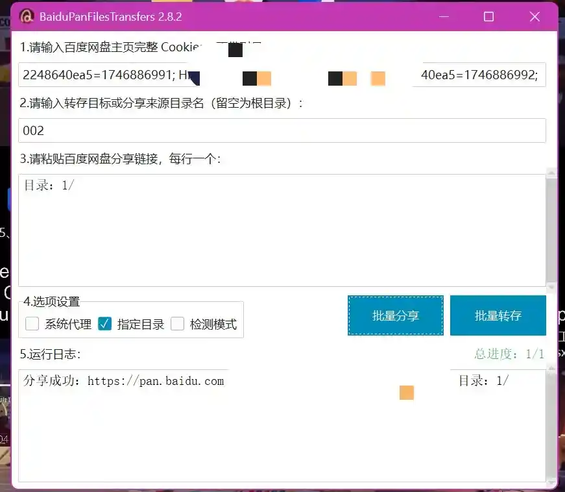Click the 4.选项设置 group label
565x492 pixels.
click(x=51, y=301)
